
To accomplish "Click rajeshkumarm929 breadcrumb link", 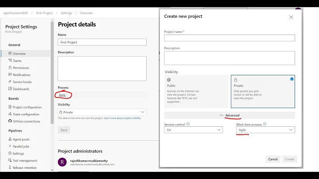I will click(x=16, y=13).
